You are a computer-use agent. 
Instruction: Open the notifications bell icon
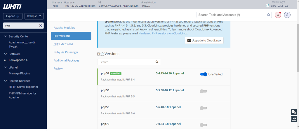[278, 15]
